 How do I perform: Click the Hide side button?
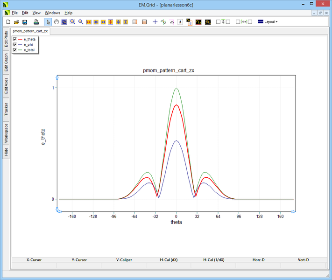(6, 152)
